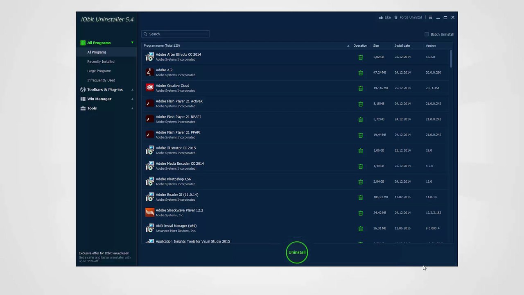The width and height of the screenshot is (524, 295).
Task: Collapse the All Programs section arrow
Action: tap(132, 43)
